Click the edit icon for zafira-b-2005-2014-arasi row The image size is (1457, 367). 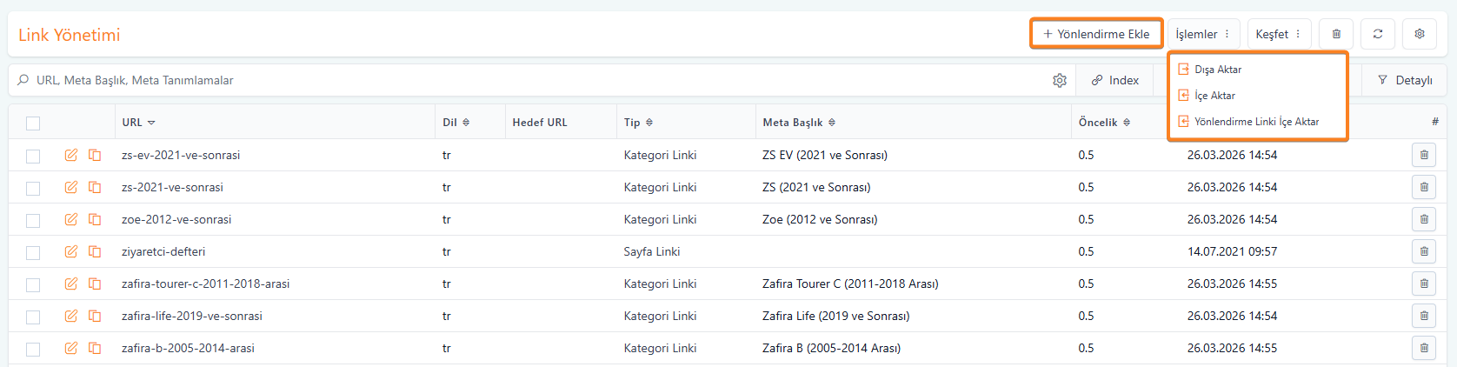(71, 348)
